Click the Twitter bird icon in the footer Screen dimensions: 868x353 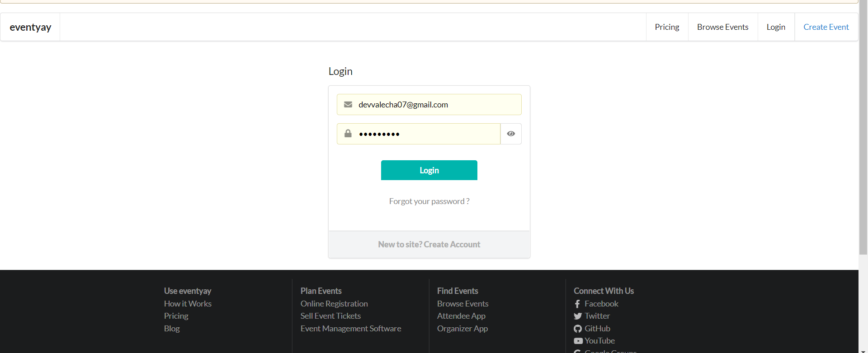pos(578,316)
